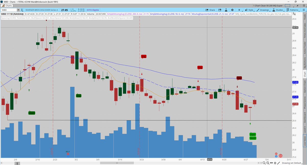Open the WBD symbol dropdown arrow
307x165 pixels.
click(x=18, y=10)
